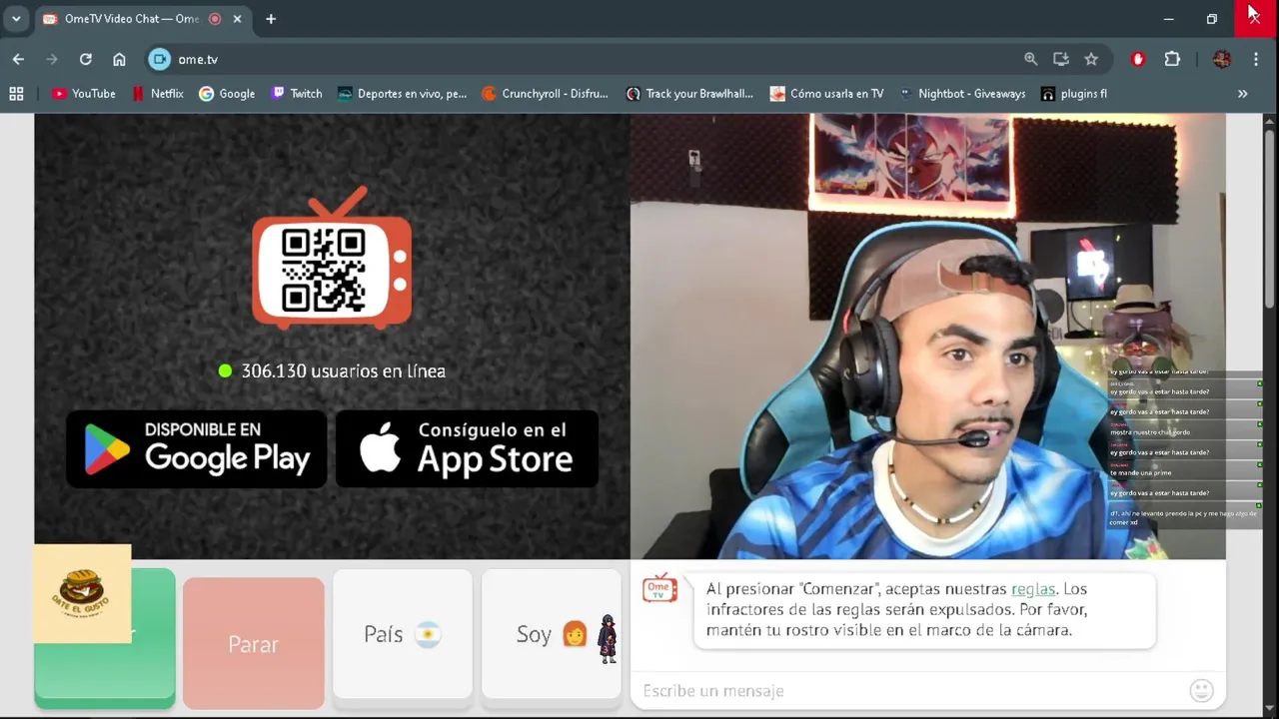Screen dimensions: 1279x719
Task: Open the Deportes en vivo bookmark
Action: click(402, 94)
